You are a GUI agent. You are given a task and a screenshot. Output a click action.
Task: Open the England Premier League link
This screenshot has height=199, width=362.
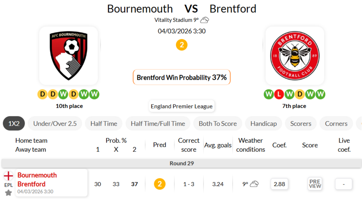click(181, 106)
